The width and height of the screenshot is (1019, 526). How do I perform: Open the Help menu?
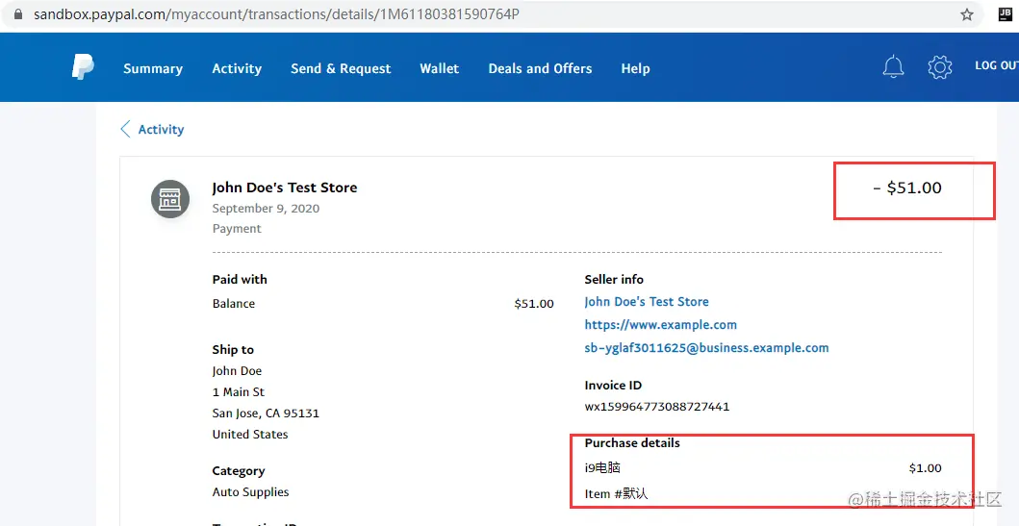tap(635, 68)
